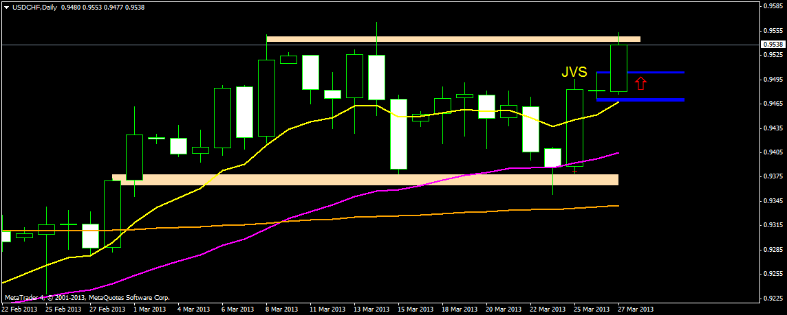The image size is (787, 315).
Task: Click the 0.9345 price axis label
Action: click(x=773, y=201)
